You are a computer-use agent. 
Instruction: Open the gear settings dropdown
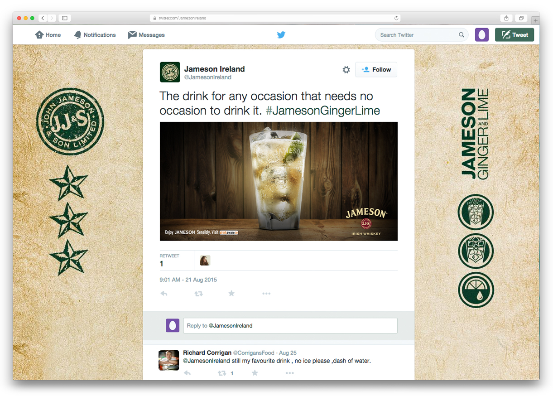[346, 70]
